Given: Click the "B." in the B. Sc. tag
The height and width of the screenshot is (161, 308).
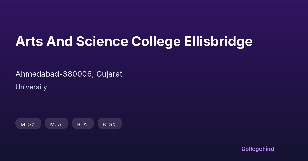Looking at the screenshot, I should [105, 124].
